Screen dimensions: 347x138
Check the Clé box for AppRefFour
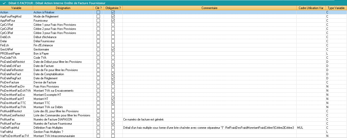click(x=98, y=21)
